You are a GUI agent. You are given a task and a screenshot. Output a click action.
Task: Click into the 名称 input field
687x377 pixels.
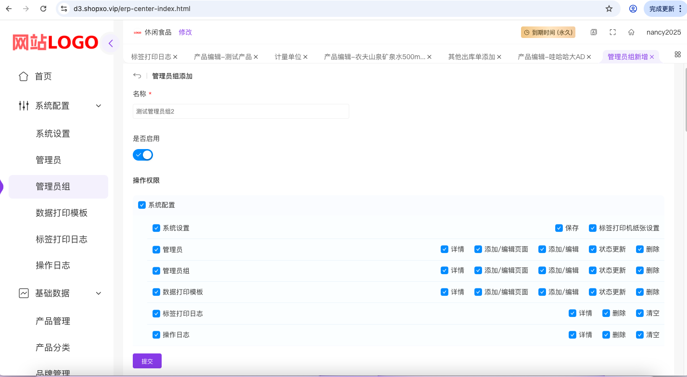pyautogui.click(x=241, y=111)
